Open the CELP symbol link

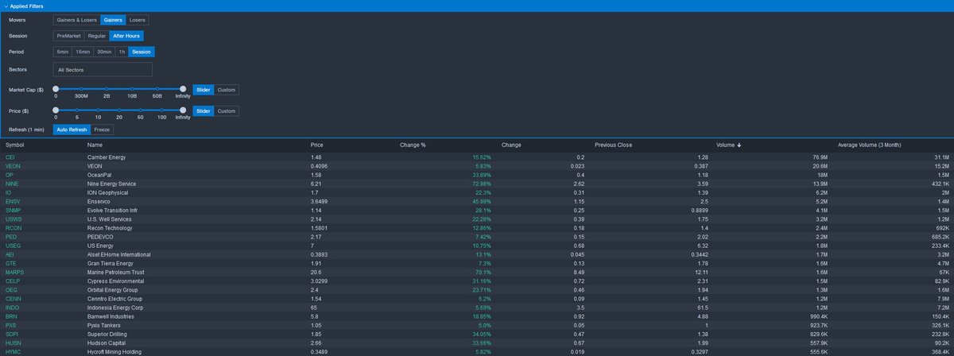(13, 281)
